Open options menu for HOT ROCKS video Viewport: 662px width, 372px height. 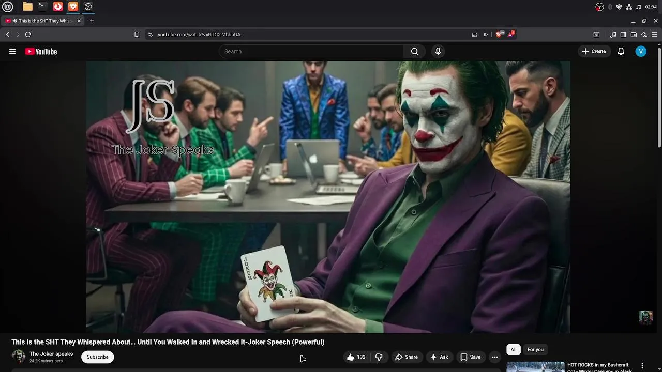pyautogui.click(x=643, y=366)
